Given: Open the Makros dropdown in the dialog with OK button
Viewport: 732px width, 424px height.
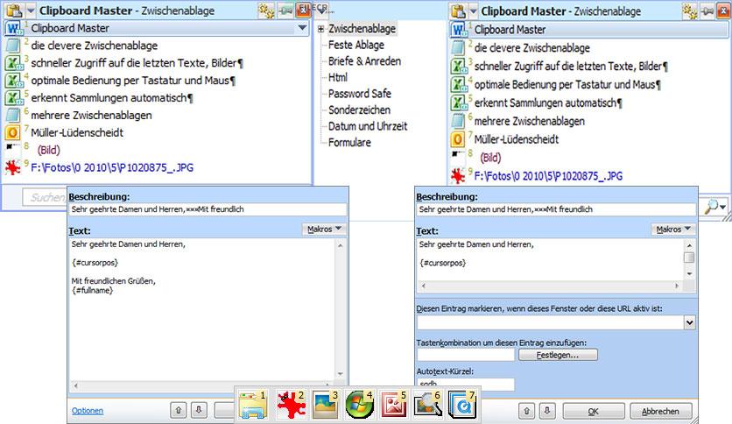Looking at the screenshot, I should coord(673,229).
